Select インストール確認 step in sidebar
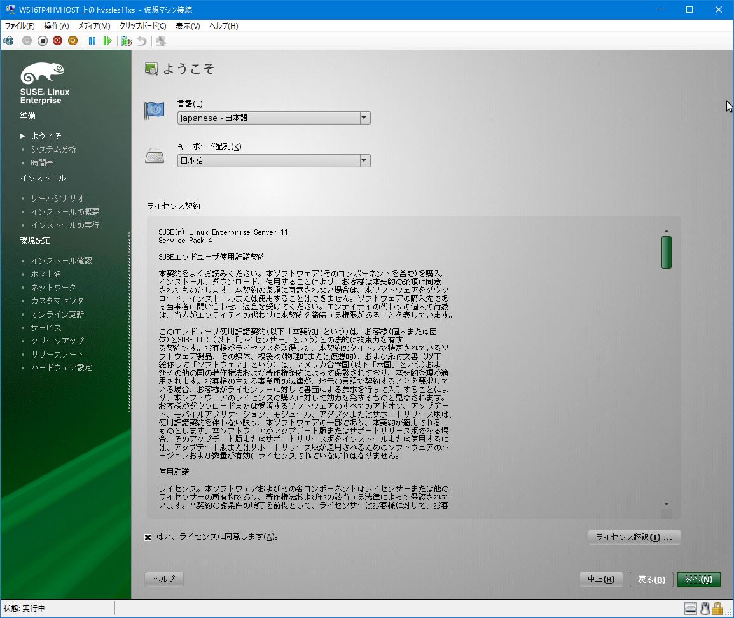The height and width of the screenshot is (618, 734). tap(61, 260)
